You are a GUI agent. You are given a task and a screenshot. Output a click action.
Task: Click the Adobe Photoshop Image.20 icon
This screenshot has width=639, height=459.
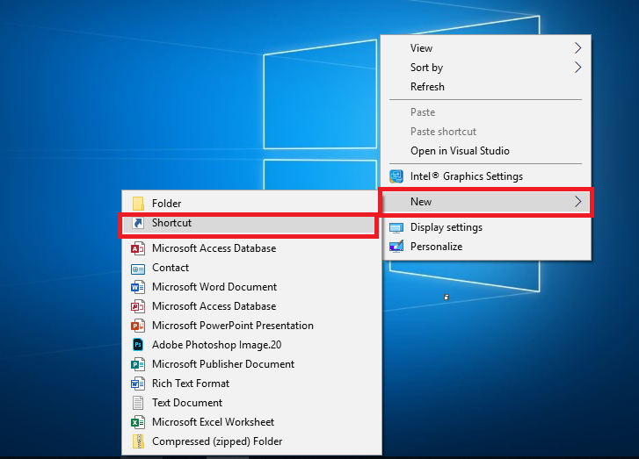pyautogui.click(x=138, y=345)
